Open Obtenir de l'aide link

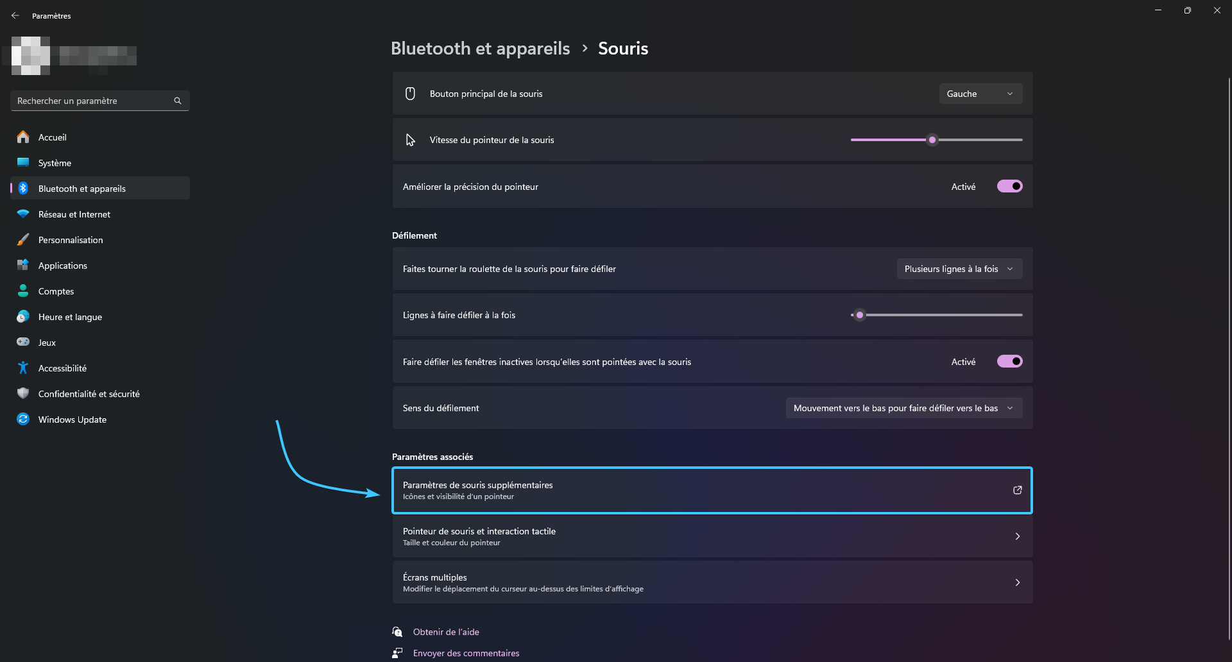tap(446, 632)
